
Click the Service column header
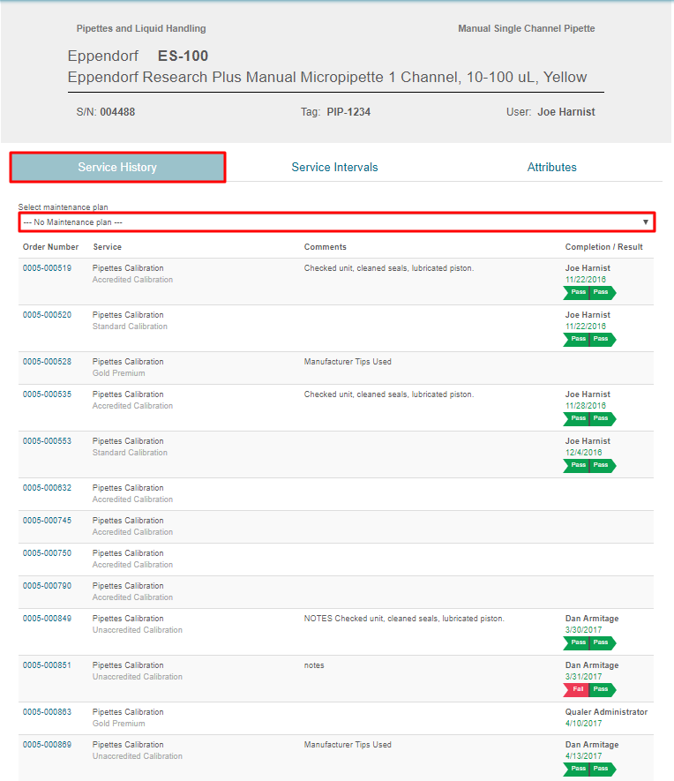pos(107,247)
